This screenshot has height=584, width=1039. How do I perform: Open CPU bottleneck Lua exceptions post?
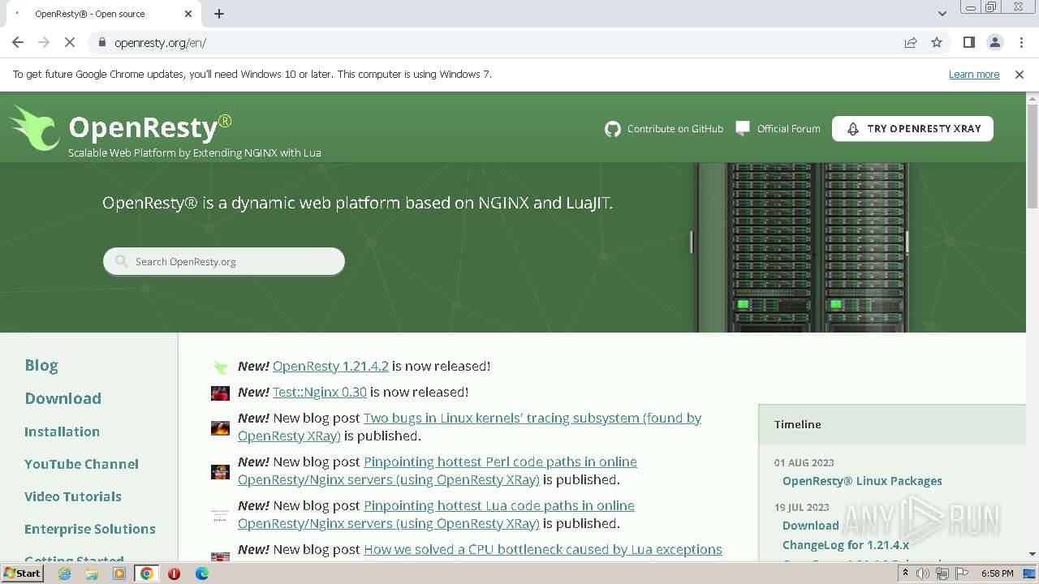tap(543, 549)
